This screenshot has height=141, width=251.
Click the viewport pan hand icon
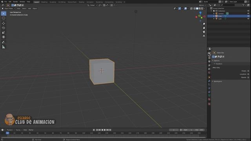click(x=204, y=28)
